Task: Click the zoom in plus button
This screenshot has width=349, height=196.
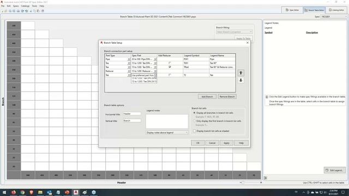Action: [261, 182]
